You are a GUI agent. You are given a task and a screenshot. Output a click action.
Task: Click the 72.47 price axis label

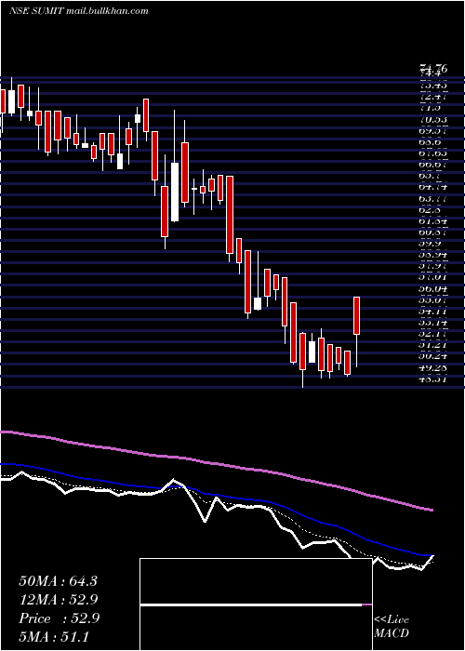tap(433, 97)
